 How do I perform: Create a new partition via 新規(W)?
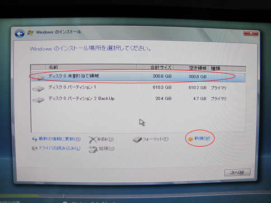point(202,138)
